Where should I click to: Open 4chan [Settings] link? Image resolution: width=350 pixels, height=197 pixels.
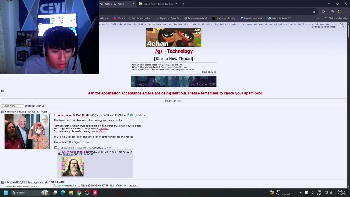click(x=316, y=27)
